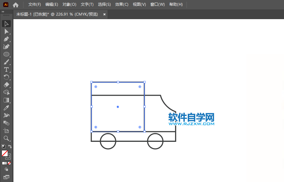Image resolution: width=284 pixels, height=182 pixels.
Task: Open the drawing mode options
Action: 6,169
